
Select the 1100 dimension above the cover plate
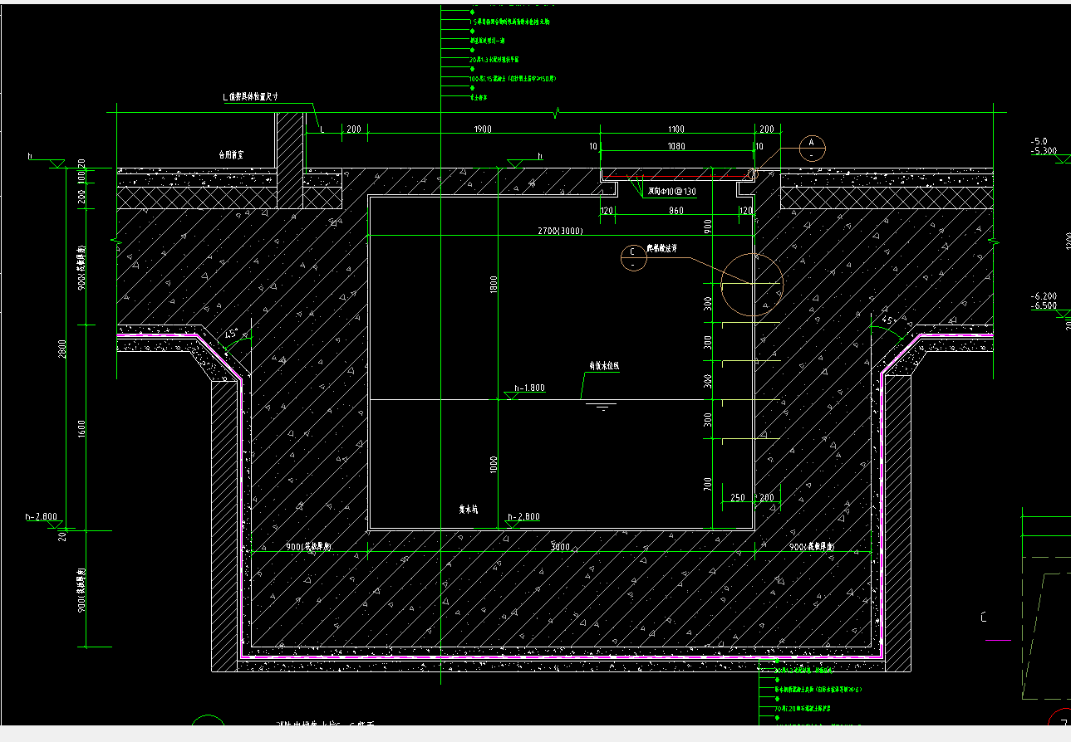click(676, 129)
